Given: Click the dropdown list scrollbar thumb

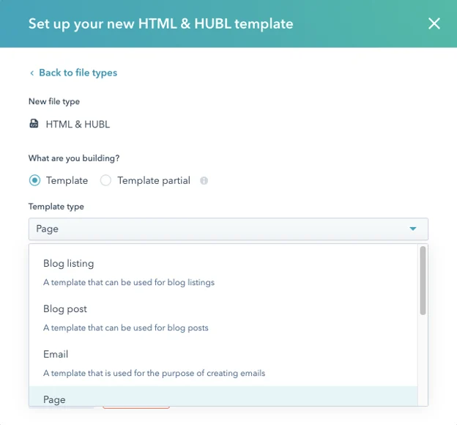Looking at the screenshot, I should pos(423,281).
